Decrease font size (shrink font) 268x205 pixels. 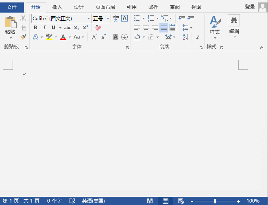point(104,37)
